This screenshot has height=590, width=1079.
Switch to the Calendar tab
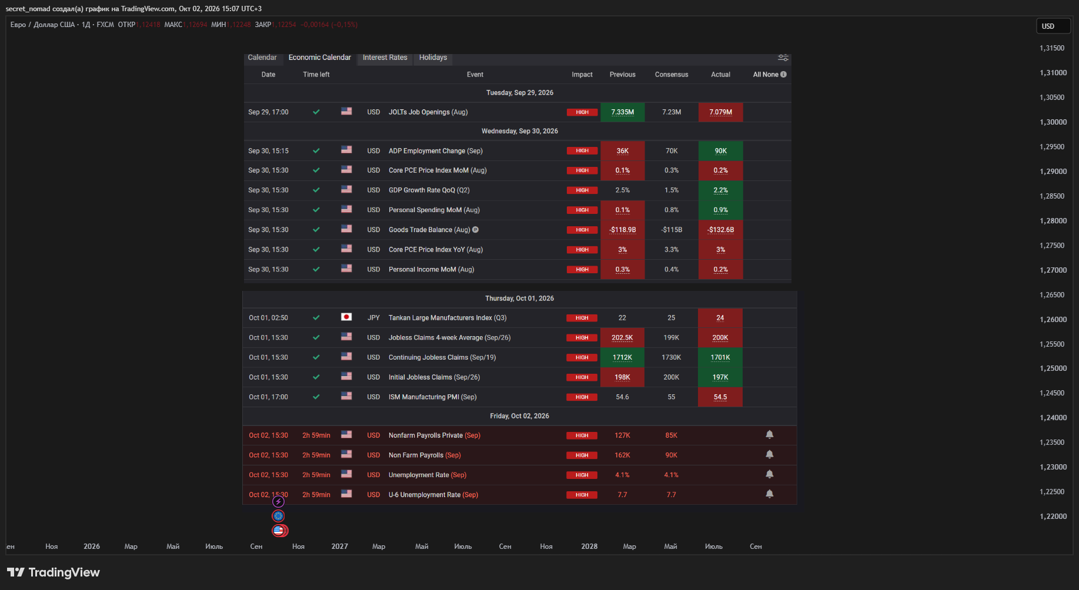pos(262,58)
